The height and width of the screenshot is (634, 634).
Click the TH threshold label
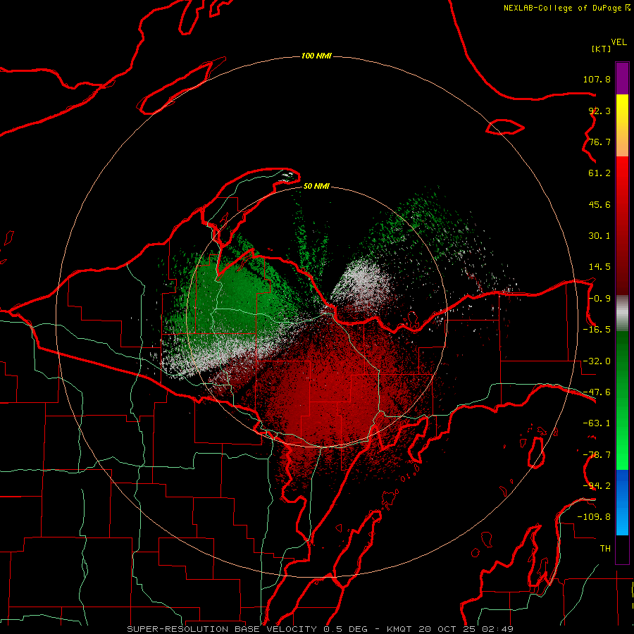pyautogui.click(x=605, y=549)
